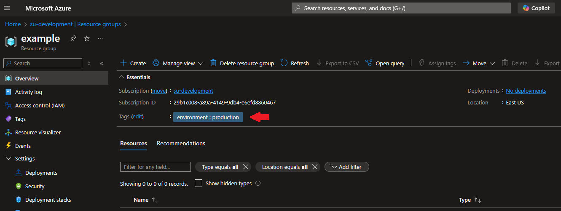The width and height of the screenshot is (561, 211).
Task: Remove the Location equals all filter
Action: point(315,167)
